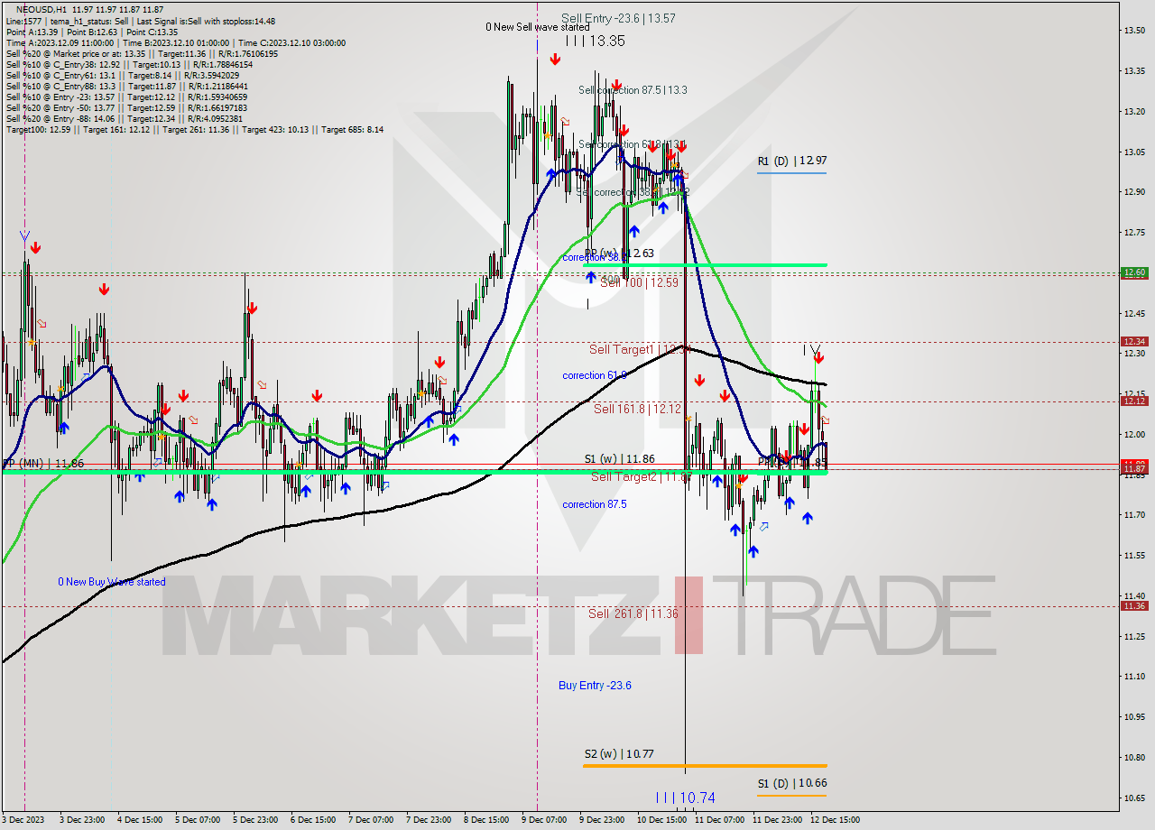Viewport: 1155px width, 830px height.
Task: Click the NEOUSD,H1 chart title
Action: (x=41, y=9)
